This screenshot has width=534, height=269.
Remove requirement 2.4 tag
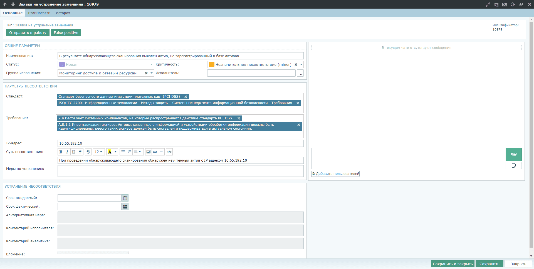pos(239,118)
